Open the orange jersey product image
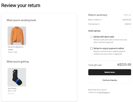 [x=17, y=36]
